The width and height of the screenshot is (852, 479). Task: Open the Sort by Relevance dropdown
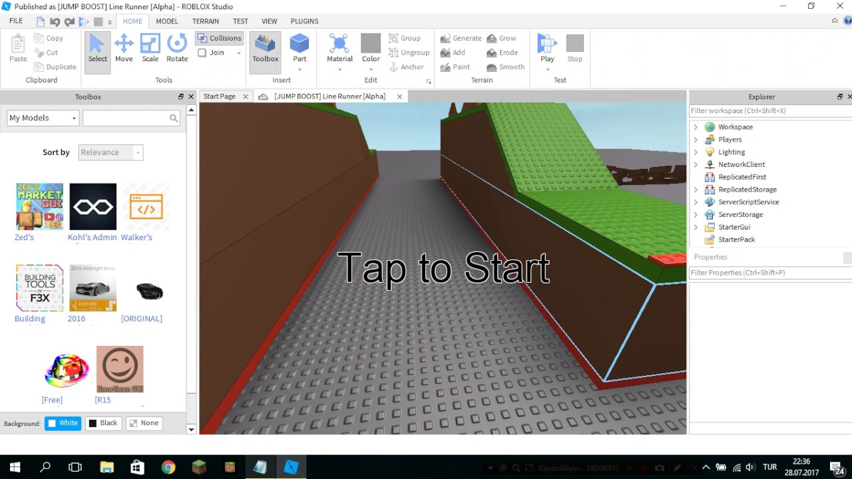[110, 152]
